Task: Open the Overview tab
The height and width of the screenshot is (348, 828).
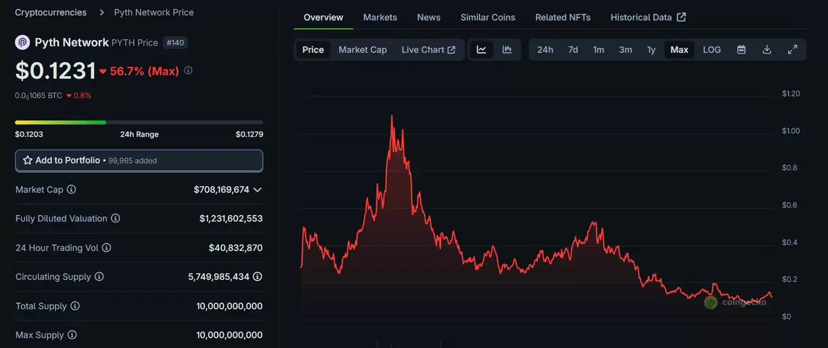Action: pos(323,17)
